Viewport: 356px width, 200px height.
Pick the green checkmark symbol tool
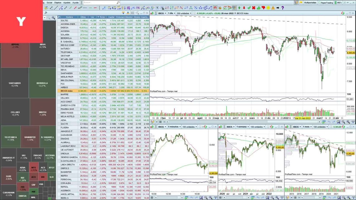click(x=249, y=8)
